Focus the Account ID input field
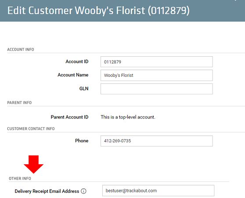The image size is (245, 198). [x=157, y=62]
